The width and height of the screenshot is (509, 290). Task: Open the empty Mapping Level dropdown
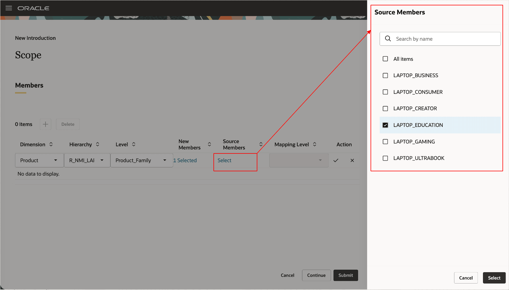pos(299,160)
